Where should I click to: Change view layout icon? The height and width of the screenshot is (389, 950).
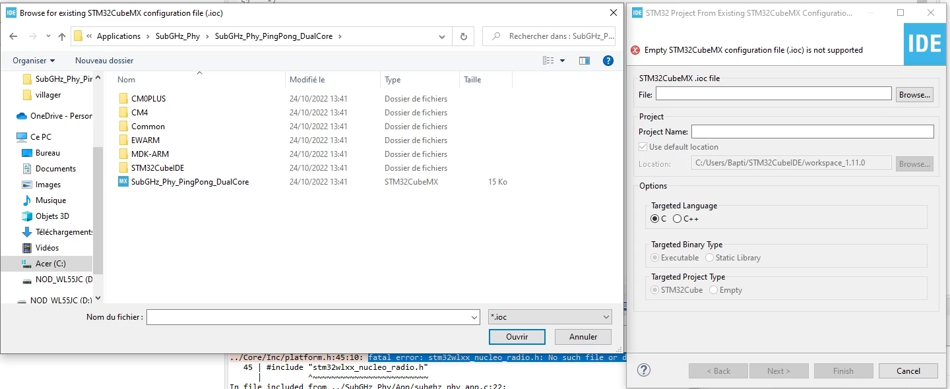point(548,61)
